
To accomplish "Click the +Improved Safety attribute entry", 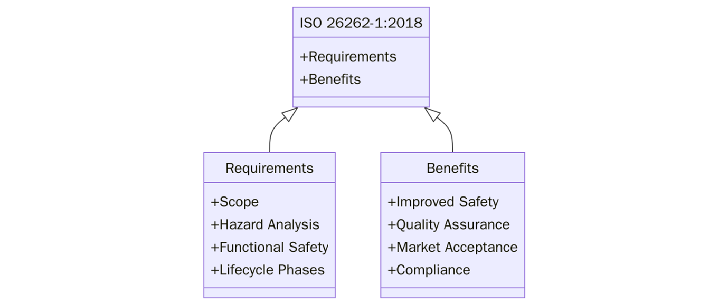I will 444,202.
